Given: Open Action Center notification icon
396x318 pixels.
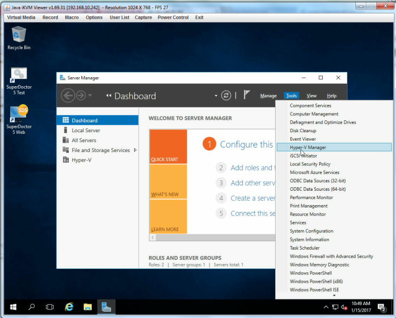Looking at the screenshot, I should (x=381, y=308).
